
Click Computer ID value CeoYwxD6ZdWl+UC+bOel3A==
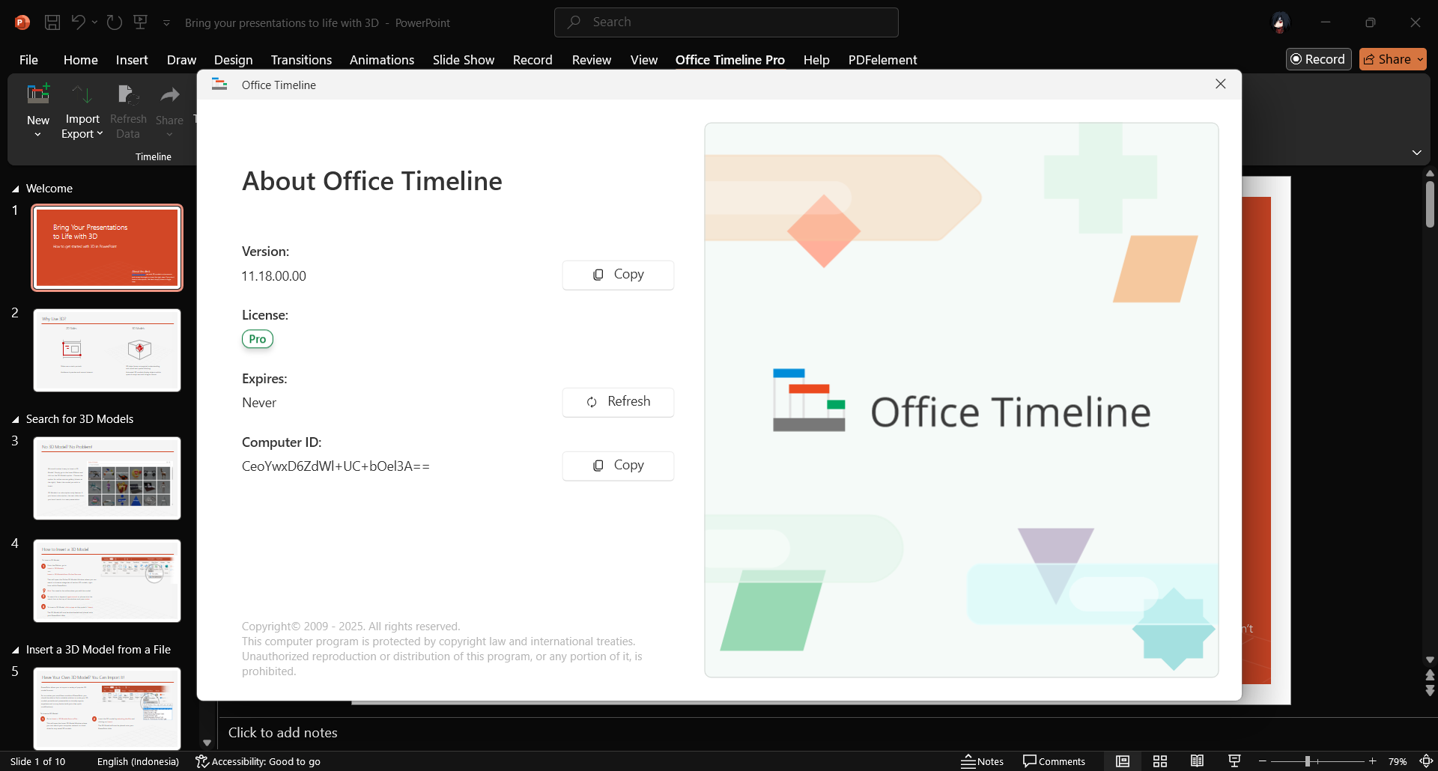[x=336, y=466]
